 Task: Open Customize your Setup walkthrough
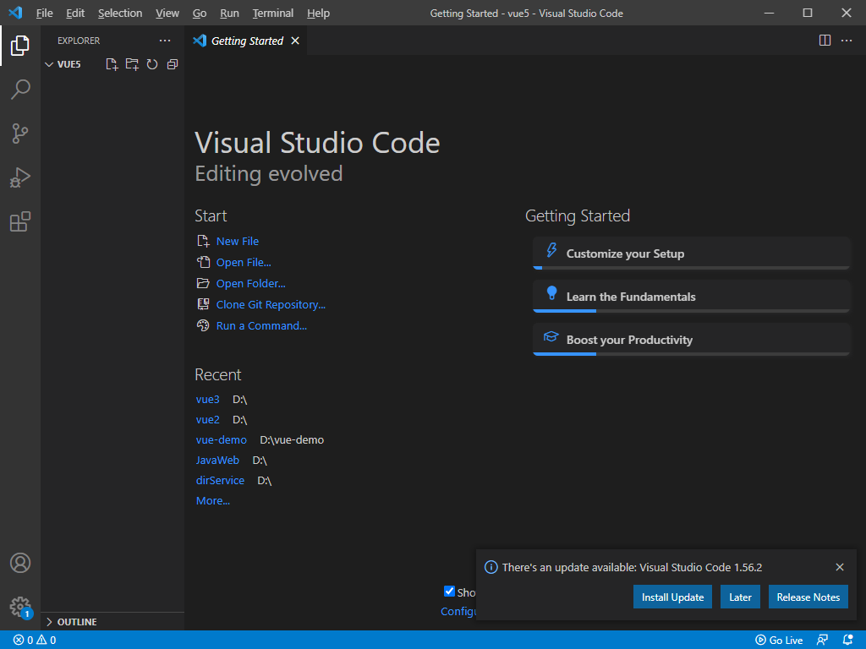coord(691,254)
